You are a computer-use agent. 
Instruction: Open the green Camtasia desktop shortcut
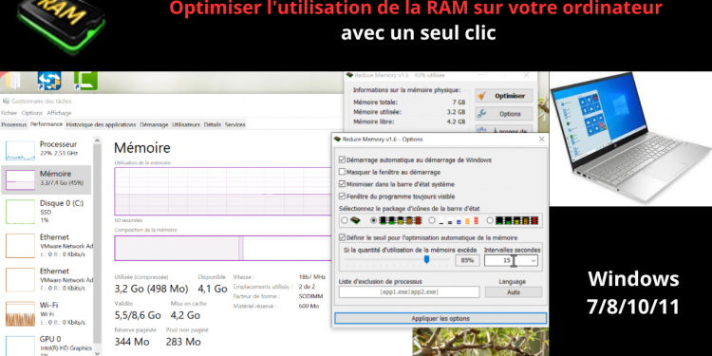click(85, 81)
